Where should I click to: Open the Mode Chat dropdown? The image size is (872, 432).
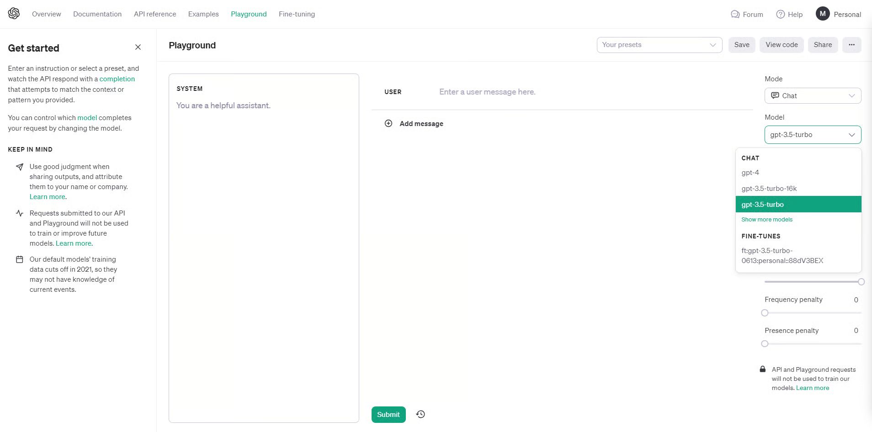coord(813,96)
